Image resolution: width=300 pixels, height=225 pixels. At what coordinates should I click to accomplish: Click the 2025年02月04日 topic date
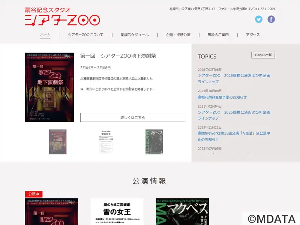tap(210, 106)
